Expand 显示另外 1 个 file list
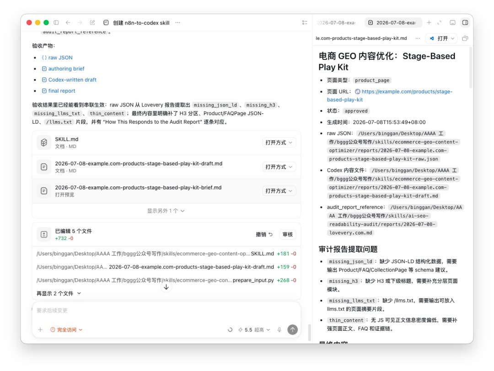The height and width of the screenshot is (371, 494). click(166, 211)
